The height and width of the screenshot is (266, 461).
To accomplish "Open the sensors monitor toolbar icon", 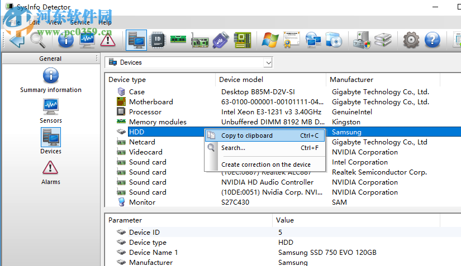I will coord(87,40).
